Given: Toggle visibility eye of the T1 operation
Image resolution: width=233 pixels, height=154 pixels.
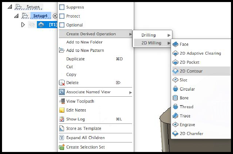Looking at the screenshot, I should [31, 25].
